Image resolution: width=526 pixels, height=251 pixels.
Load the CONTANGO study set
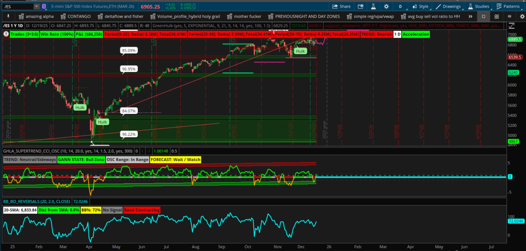click(76, 17)
